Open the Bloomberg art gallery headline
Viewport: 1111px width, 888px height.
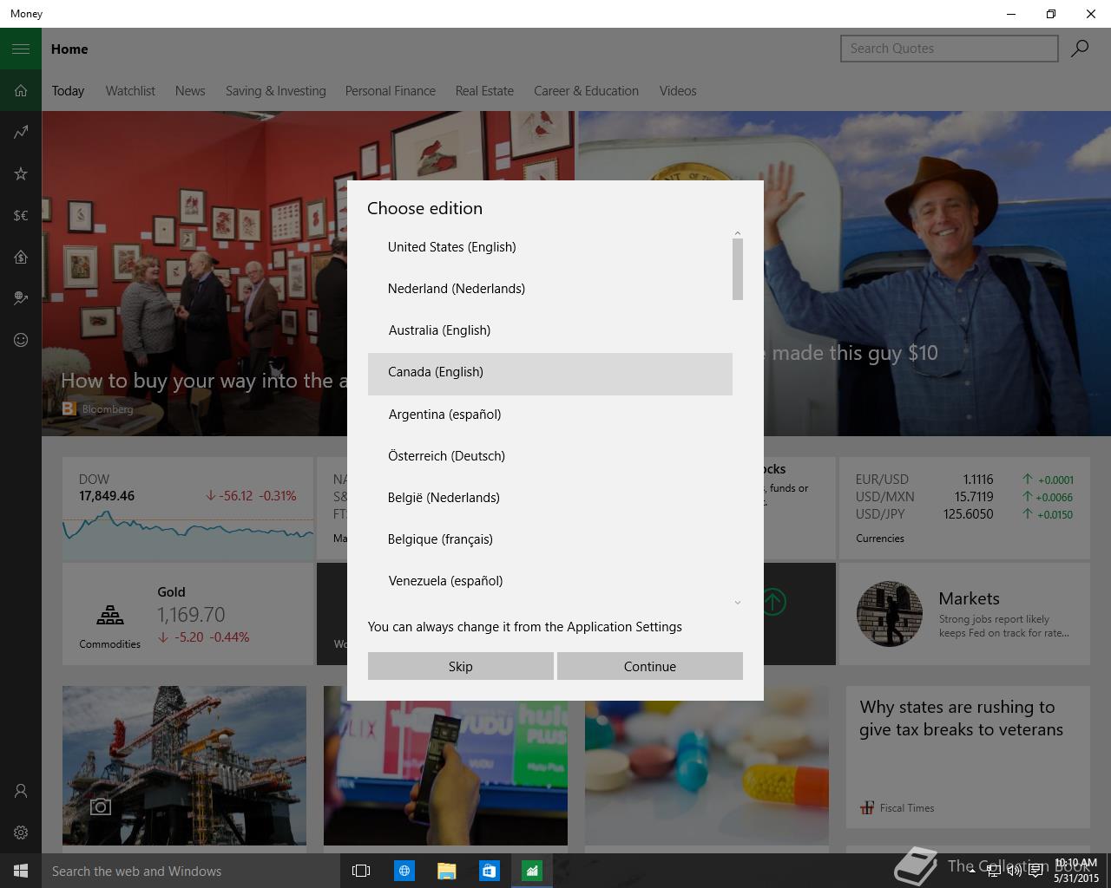click(x=203, y=381)
